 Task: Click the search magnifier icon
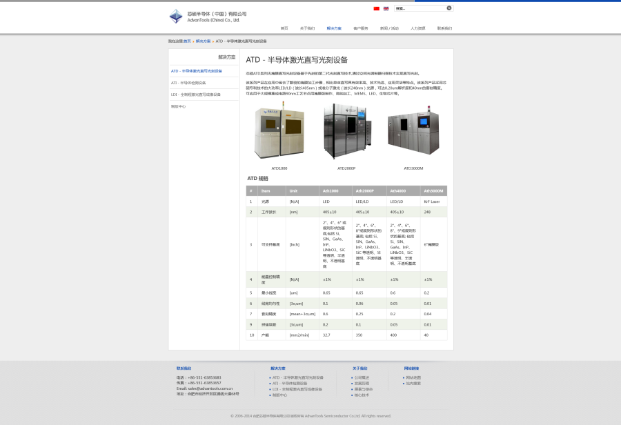(x=449, y=8)
